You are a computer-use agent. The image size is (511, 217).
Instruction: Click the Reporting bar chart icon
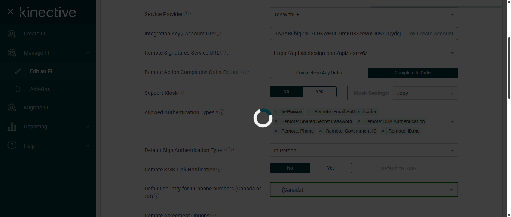click(x=12, y=127)
